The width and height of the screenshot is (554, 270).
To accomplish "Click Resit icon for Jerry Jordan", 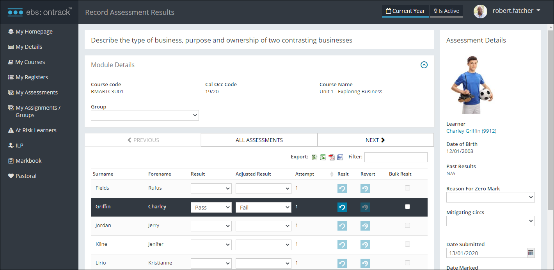I will point(342,226).
